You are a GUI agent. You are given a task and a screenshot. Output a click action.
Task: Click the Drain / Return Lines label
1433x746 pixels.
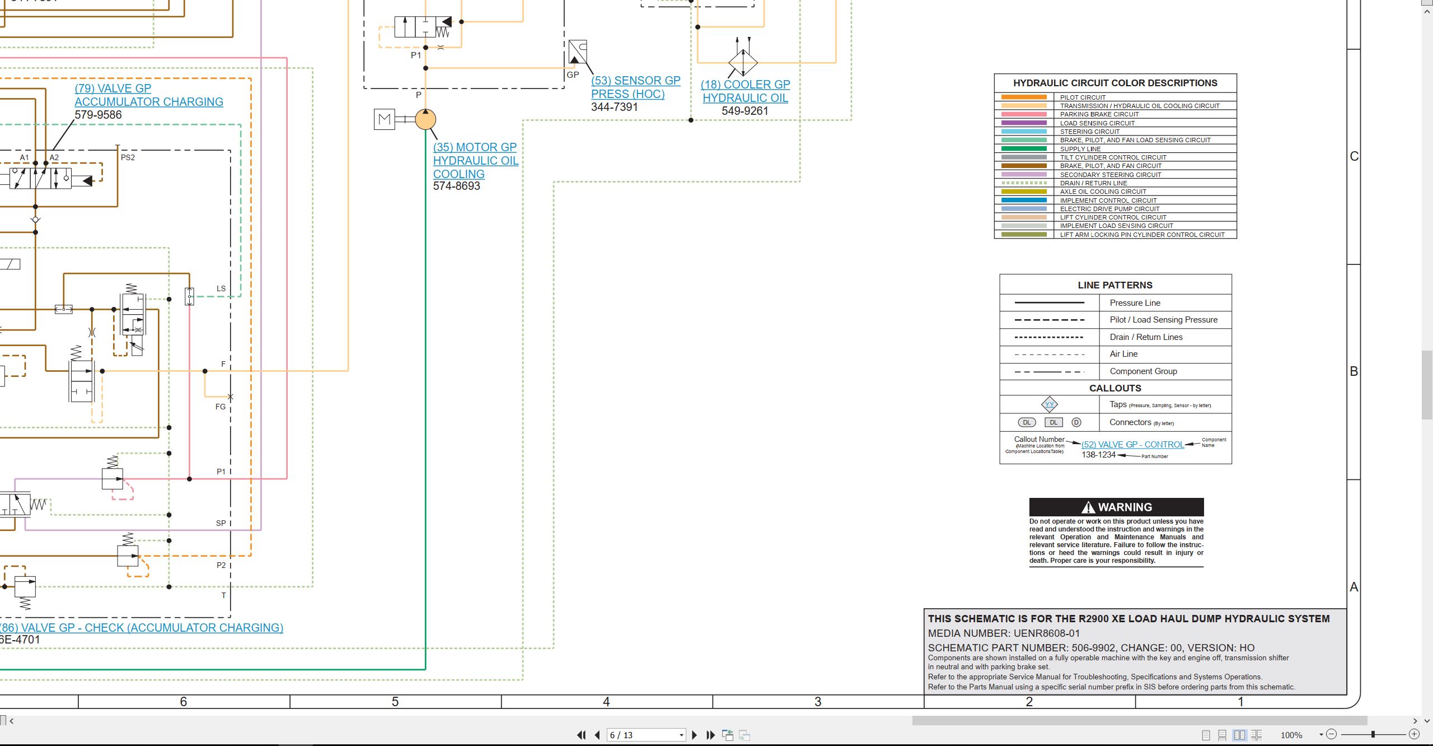tap(1146, 337)
